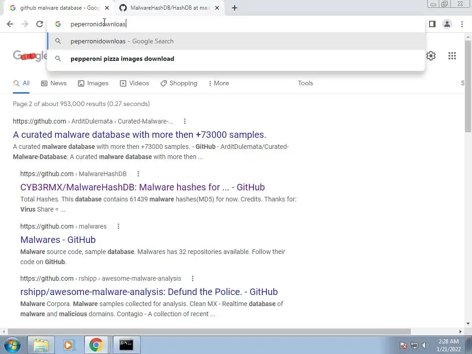Open a new browser tab
The height and width of the screenshot is (354, 472).
point(235,8)
